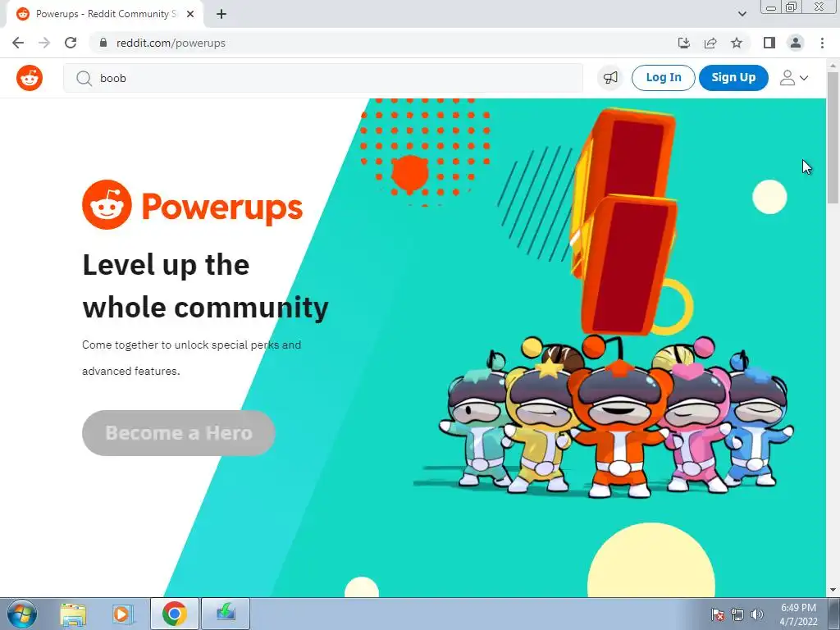Click the scrollbar down arrow
This screenshot has width=840, height=630.
coord(833,591)
